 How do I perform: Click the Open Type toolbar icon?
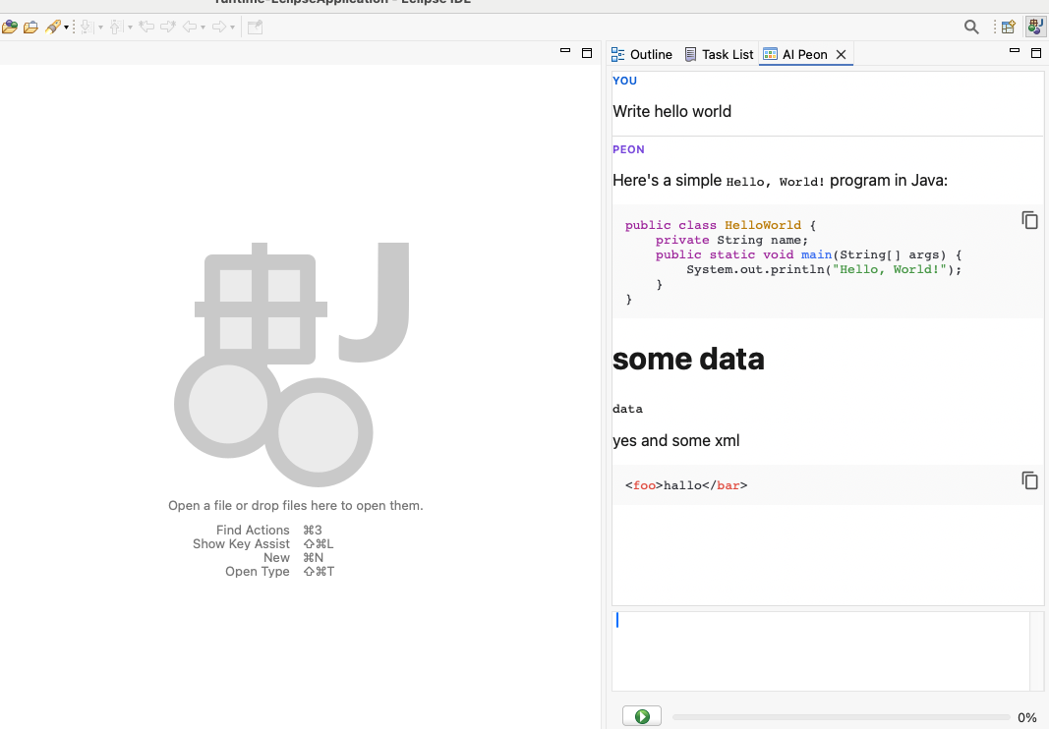click(10, 28)
